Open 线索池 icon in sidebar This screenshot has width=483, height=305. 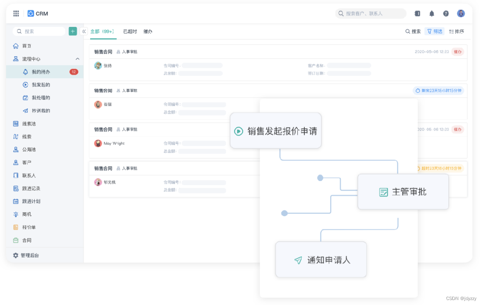(16, 124)
